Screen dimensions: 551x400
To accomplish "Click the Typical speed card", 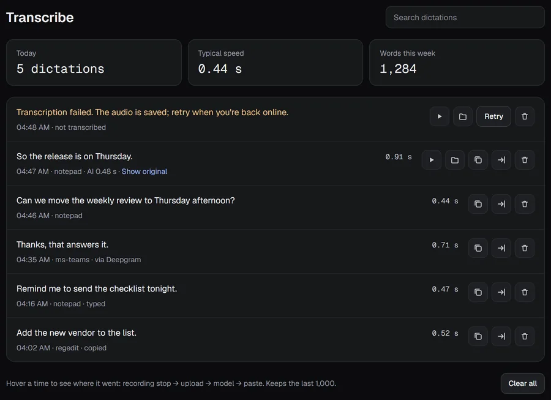I will [275, 62].
